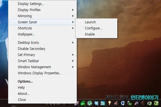Open the Display Profiles submenu
Viewport: 161px width, 107px height.
coord(42,10)
